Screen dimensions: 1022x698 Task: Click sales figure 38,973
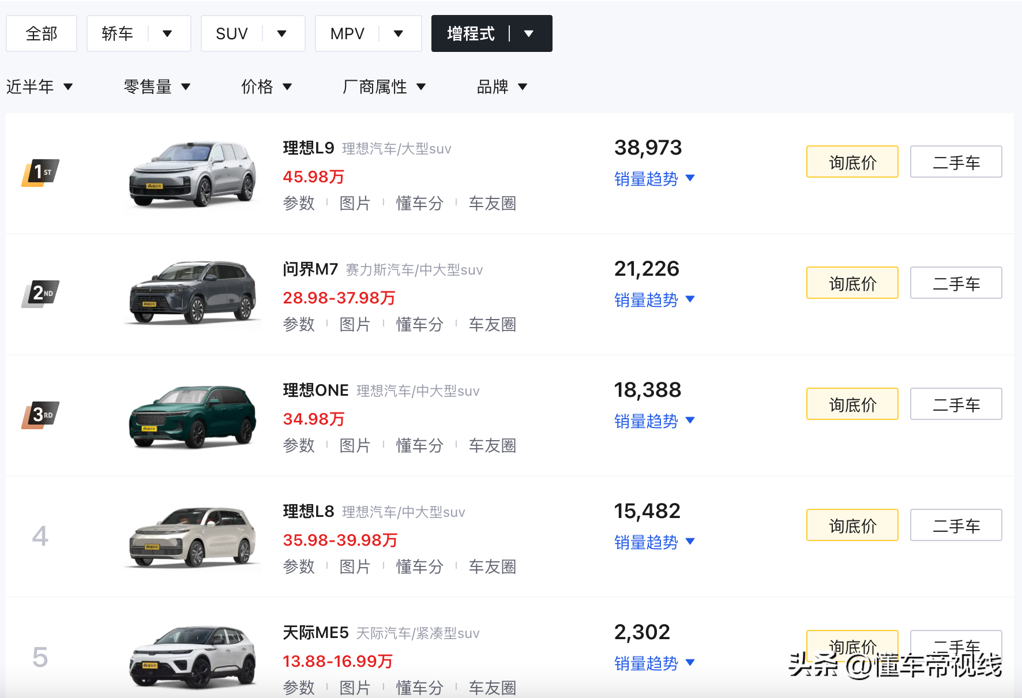[x=648, y=148]
